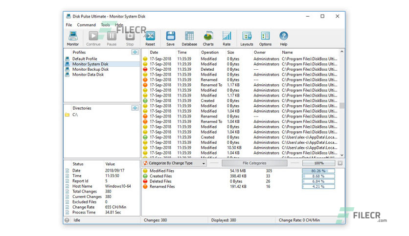Sort by the Operation column header

[213, 52]
